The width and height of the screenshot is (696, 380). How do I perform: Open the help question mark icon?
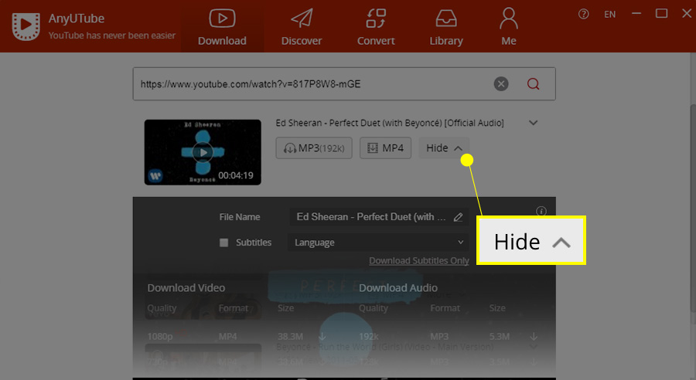tap(583, 14)
